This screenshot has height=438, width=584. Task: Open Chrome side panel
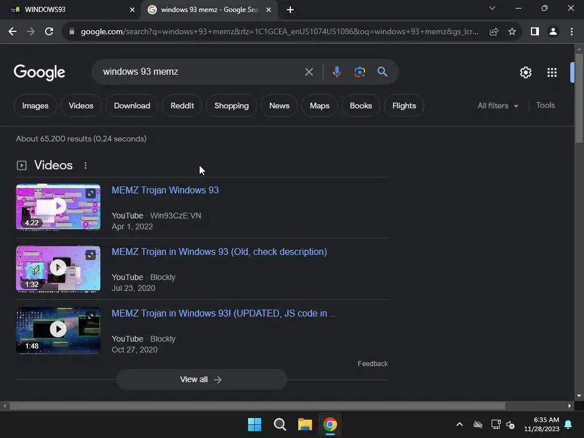click(535, 32)
